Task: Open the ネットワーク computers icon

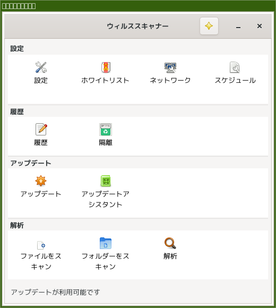Action: (x=170, y=67)
